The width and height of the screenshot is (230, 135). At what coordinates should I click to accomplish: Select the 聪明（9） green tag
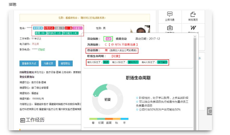[x=40, y=33]
